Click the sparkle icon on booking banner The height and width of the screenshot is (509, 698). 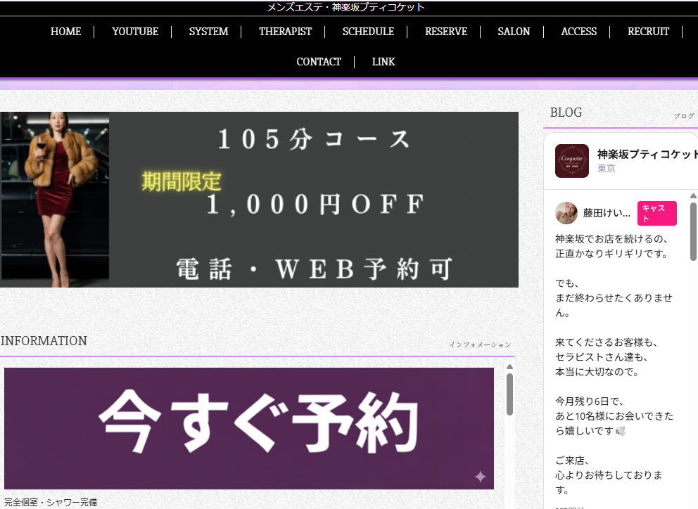click(x=481, y=477)
